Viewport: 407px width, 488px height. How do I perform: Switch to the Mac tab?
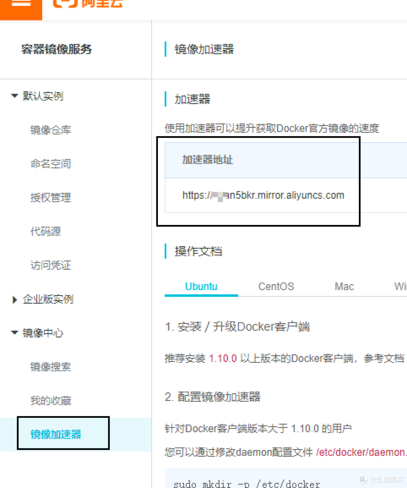pos(344,286)
